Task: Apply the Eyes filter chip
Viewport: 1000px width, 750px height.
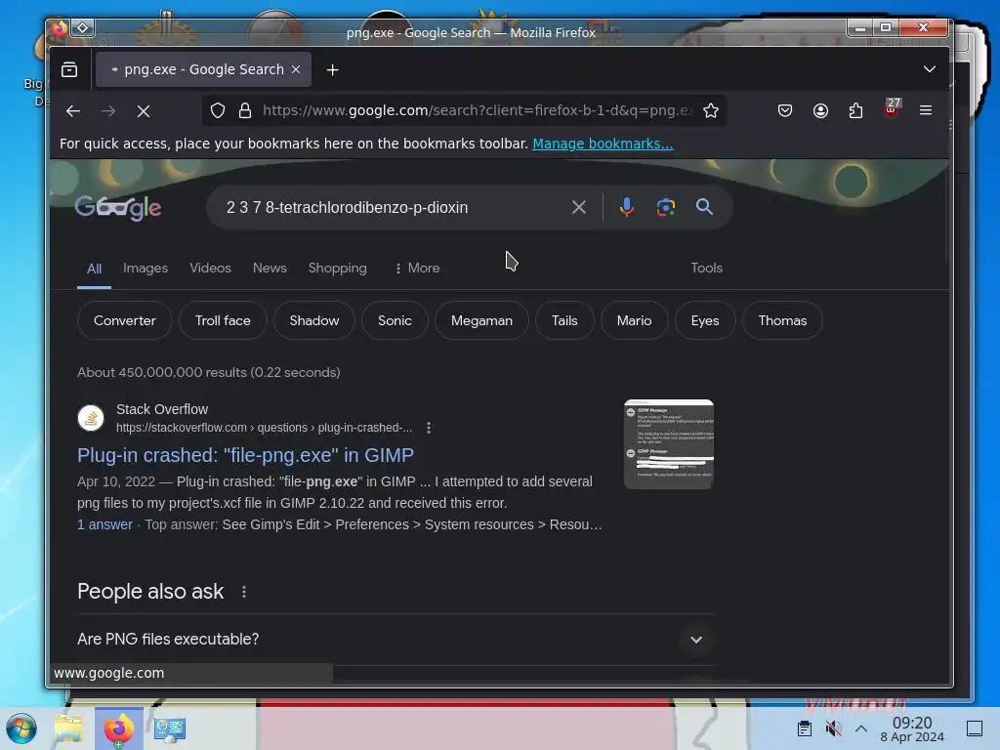Action: 705,320
